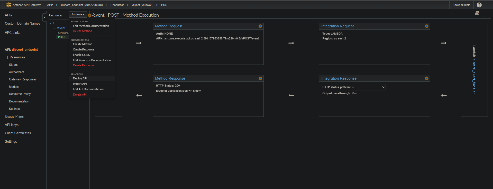493x189 pixels.
Task: Choose Edit Method Documentation from menu
Action: coord(91,26)
